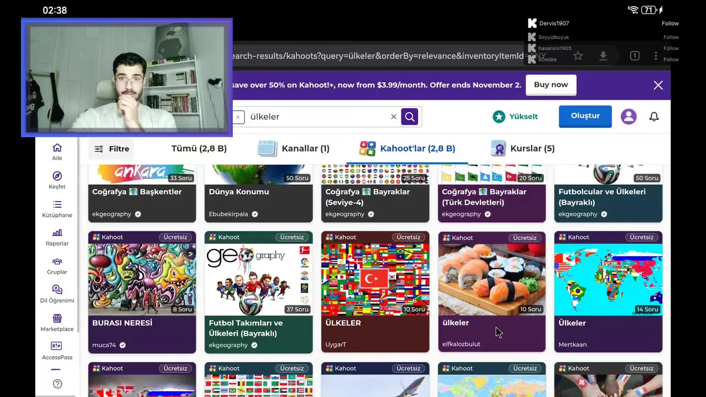Click the streamer webcam overlay
The height and width of the screenshot is (397, 706).
(x=127, y=77)
